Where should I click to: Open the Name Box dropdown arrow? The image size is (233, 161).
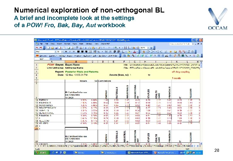[x=51, y=59]
